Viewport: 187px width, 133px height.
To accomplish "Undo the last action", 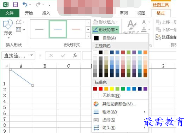I will click(x=25, y=5).
